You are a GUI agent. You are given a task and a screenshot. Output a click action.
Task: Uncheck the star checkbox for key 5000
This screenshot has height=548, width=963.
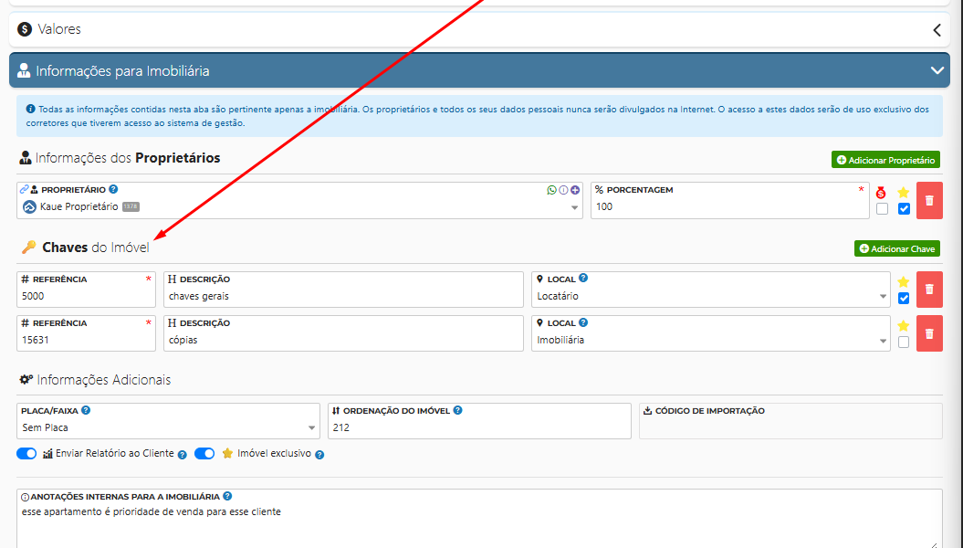[x=904, y=299]
